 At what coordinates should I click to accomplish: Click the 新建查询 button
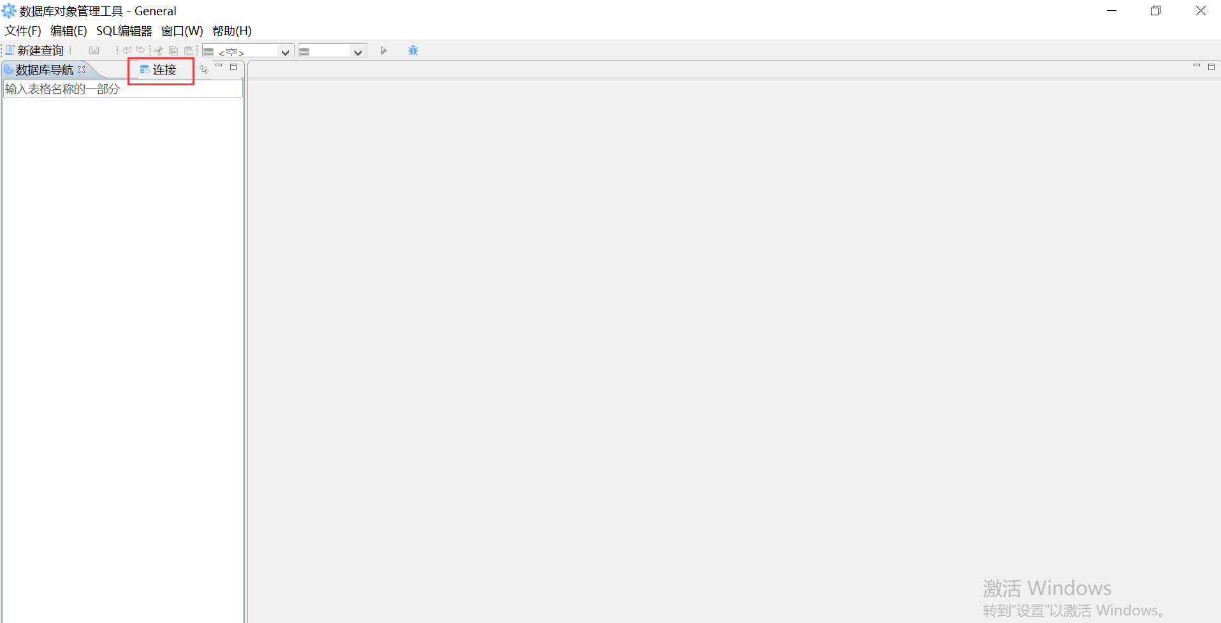tap(35, 50)
